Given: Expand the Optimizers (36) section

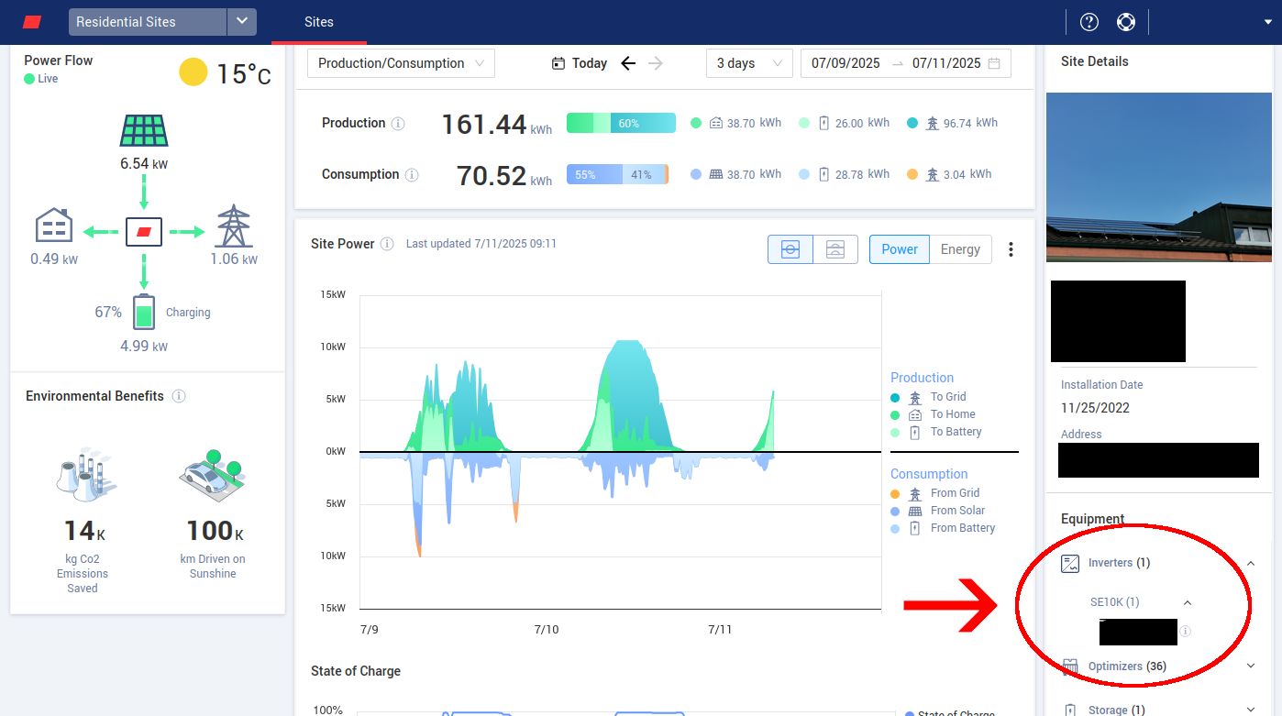Looking at the screenshot, I should (x=1251, y=666).
